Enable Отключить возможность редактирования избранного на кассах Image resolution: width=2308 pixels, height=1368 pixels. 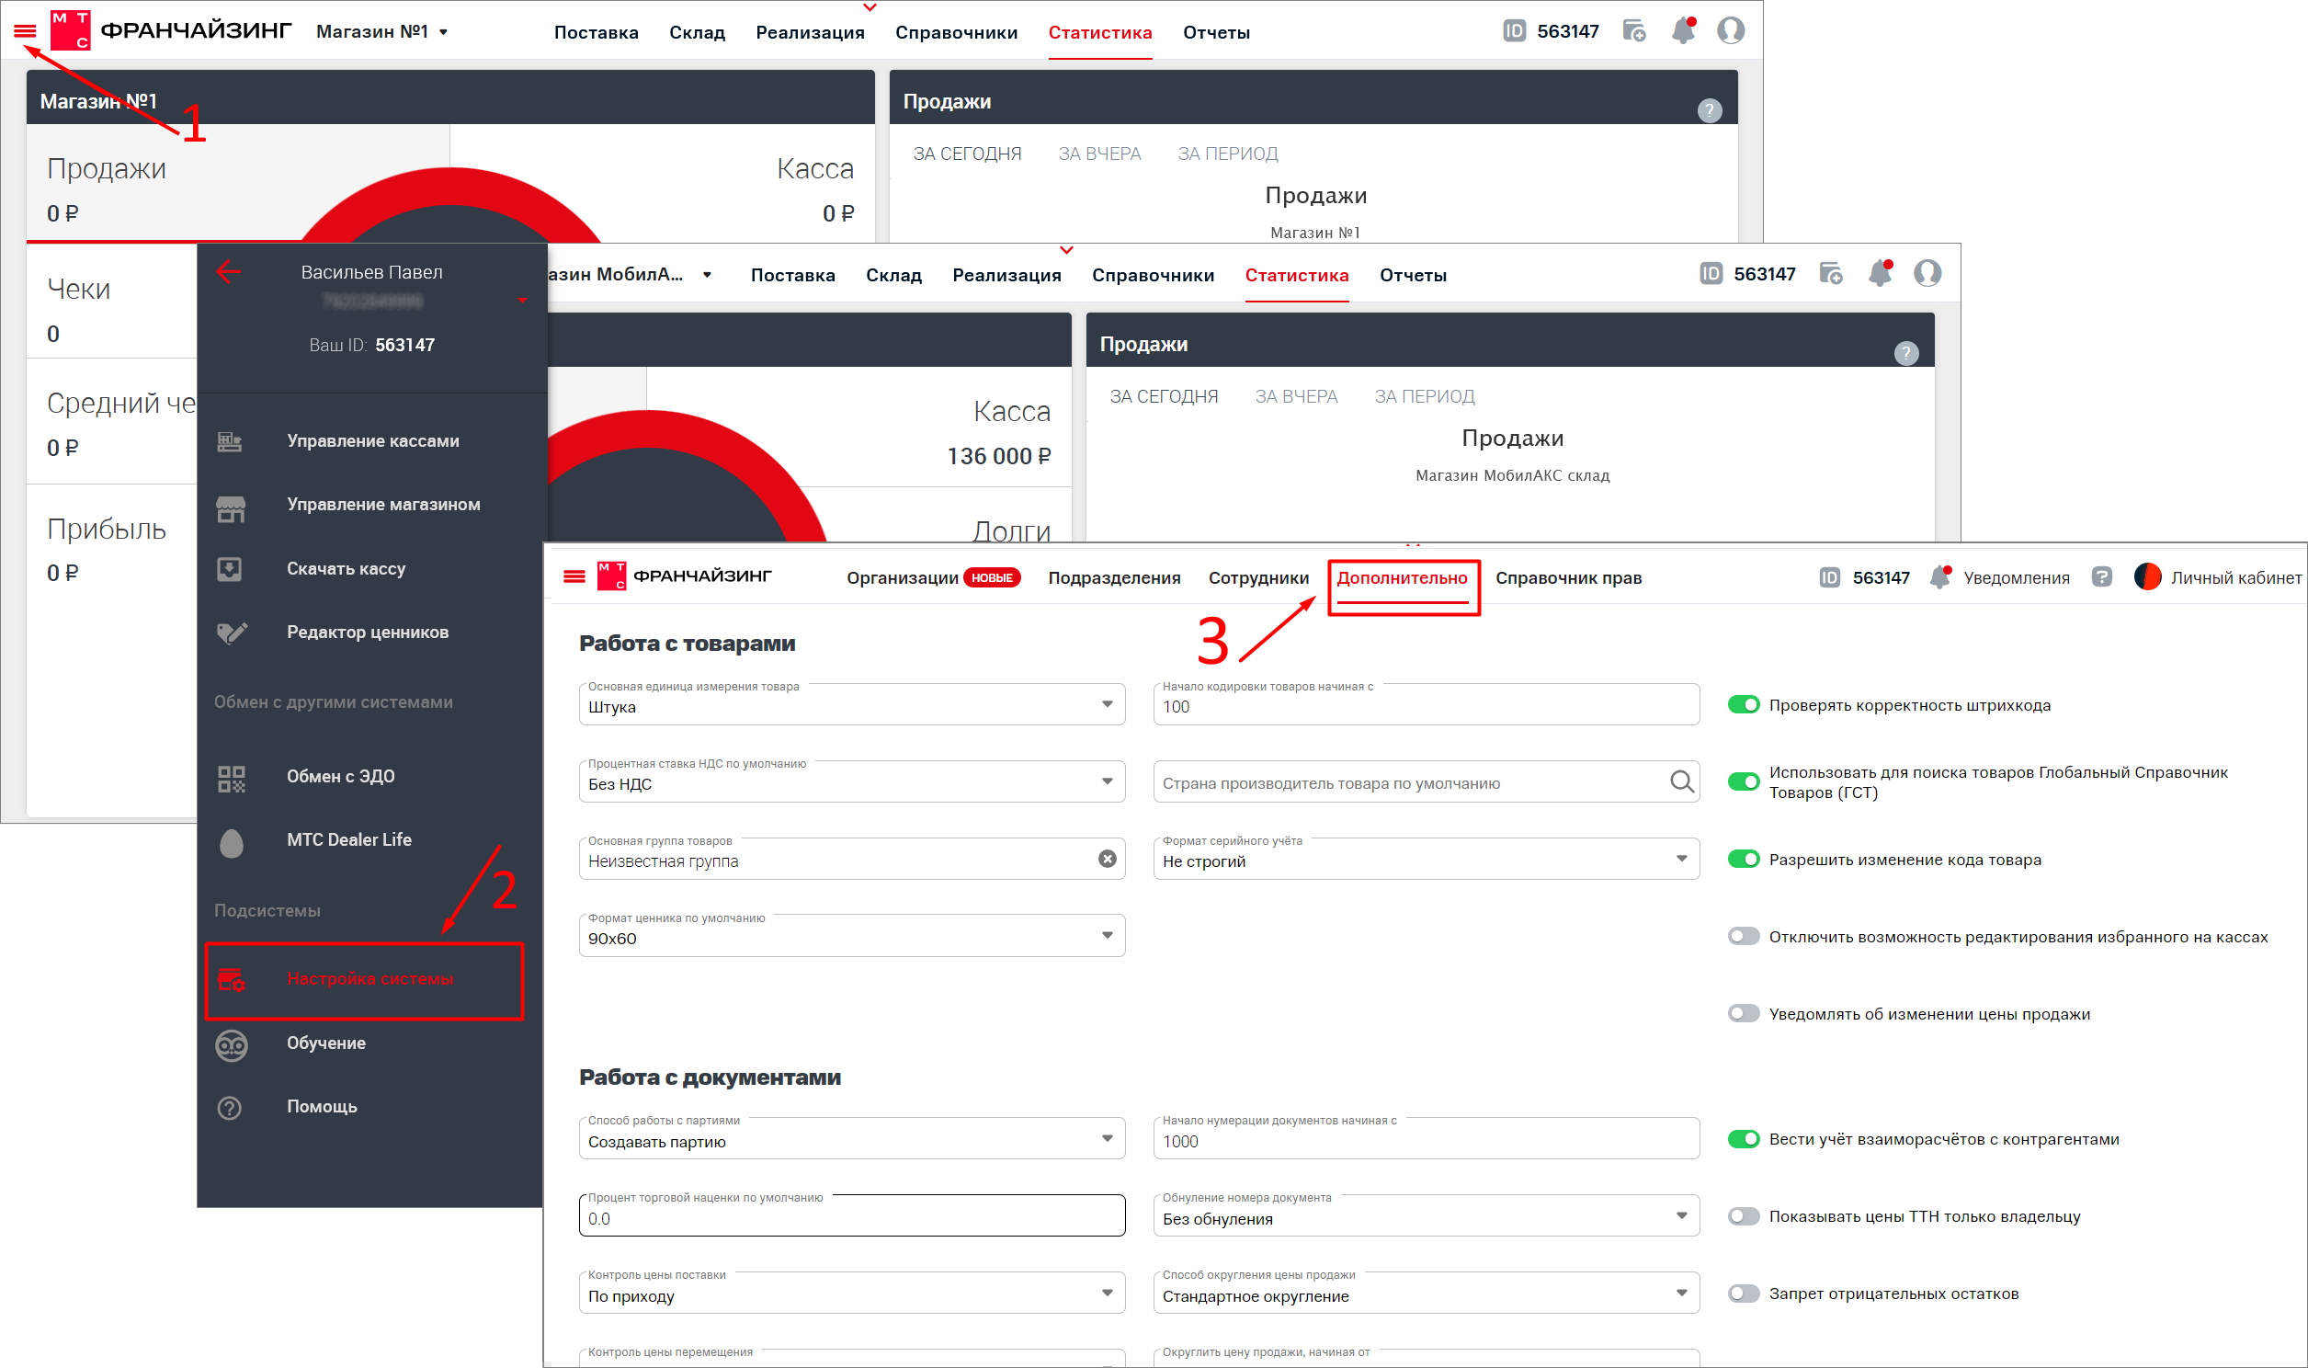coord(1744,937)
